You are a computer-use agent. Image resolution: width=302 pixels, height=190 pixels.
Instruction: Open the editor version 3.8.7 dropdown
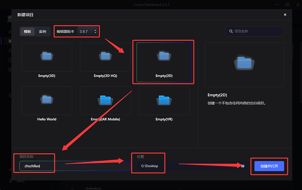tap(88, 31)
